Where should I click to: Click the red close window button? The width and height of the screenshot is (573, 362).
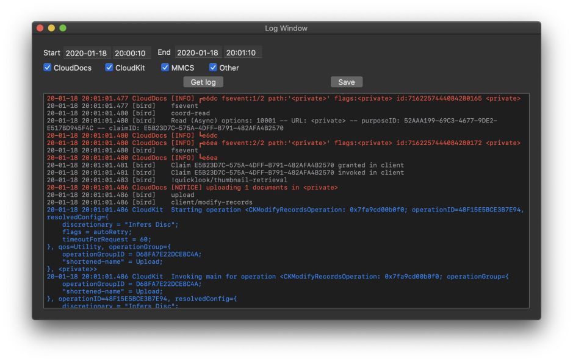[x=40, y=29]
